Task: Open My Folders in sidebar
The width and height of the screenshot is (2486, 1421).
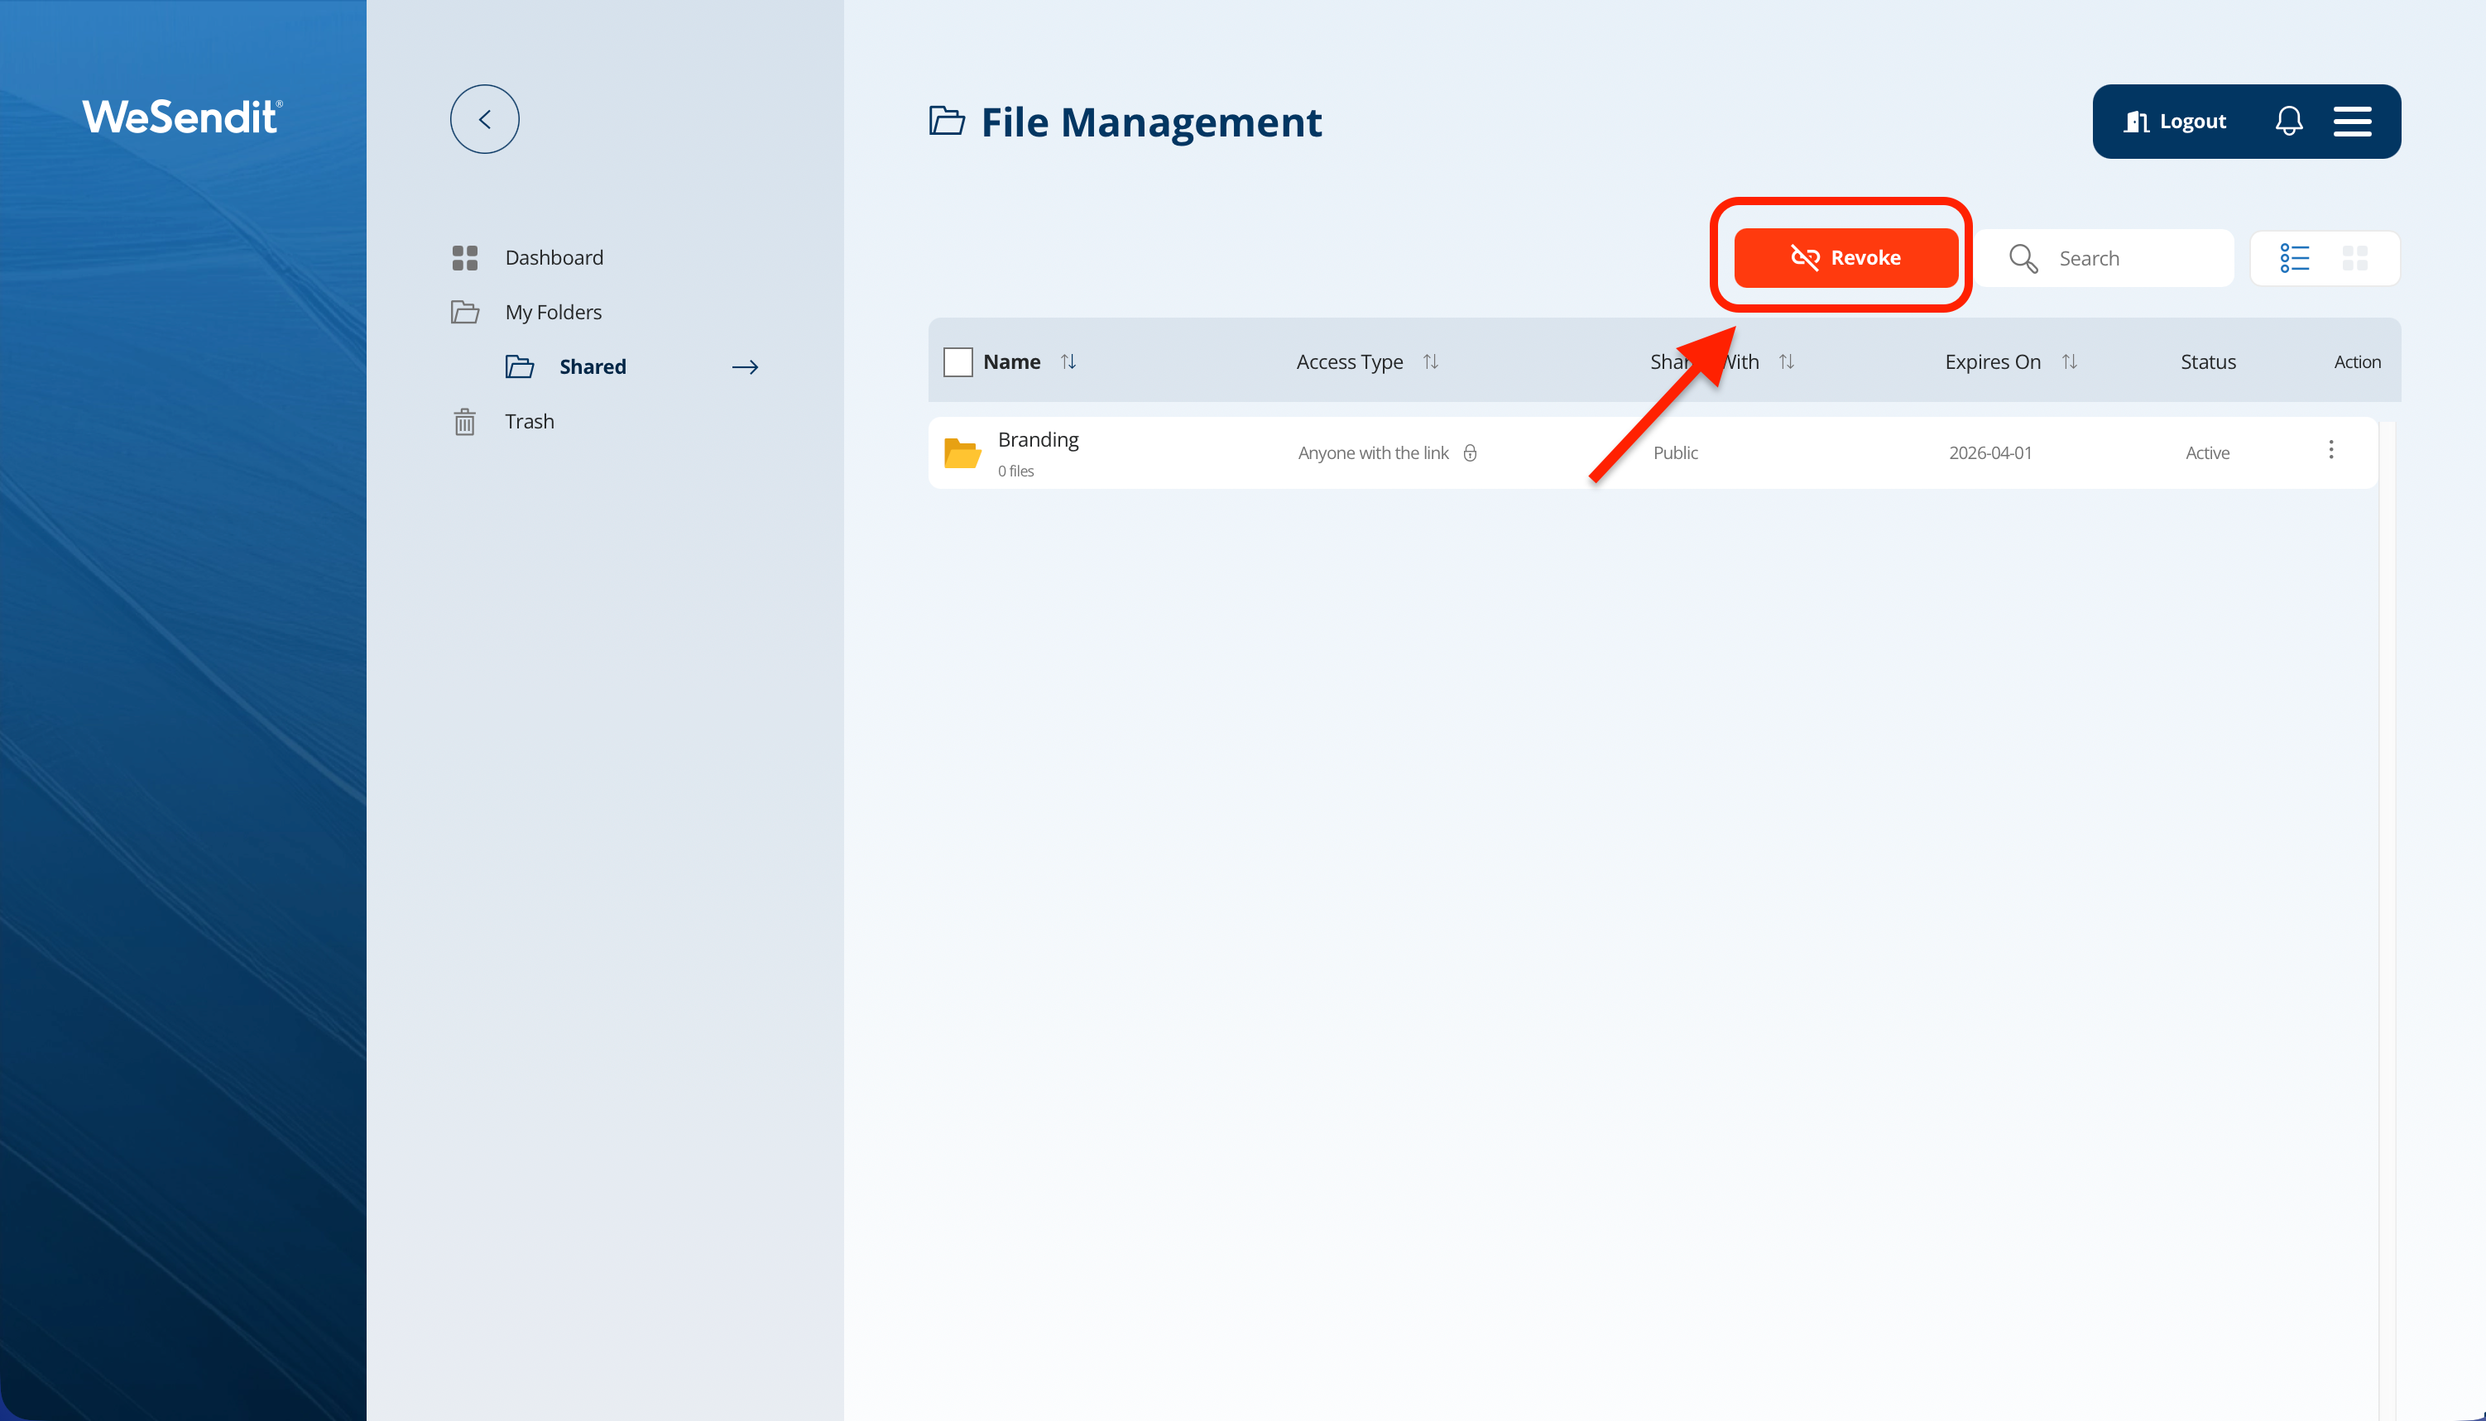Action: [x=553, y=313]
